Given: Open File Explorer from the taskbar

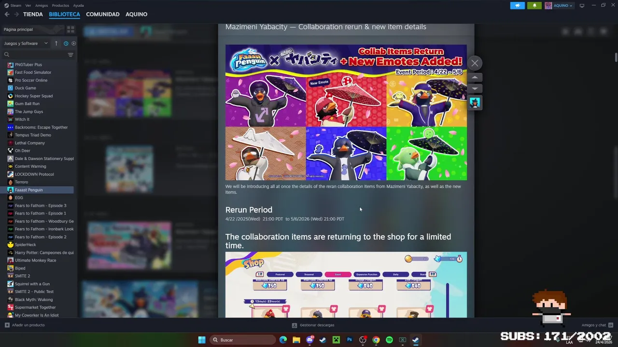Looking at the screenshot, I should pos(296,340).
